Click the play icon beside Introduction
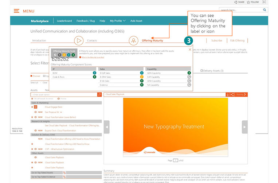This screenshot has height=183, width=278. coord(79,40)
